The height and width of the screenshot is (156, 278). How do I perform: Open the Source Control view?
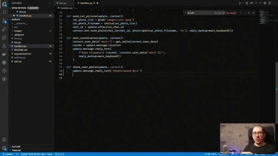tap(4, 21)
